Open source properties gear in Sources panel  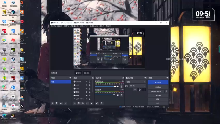pos(83,103)
